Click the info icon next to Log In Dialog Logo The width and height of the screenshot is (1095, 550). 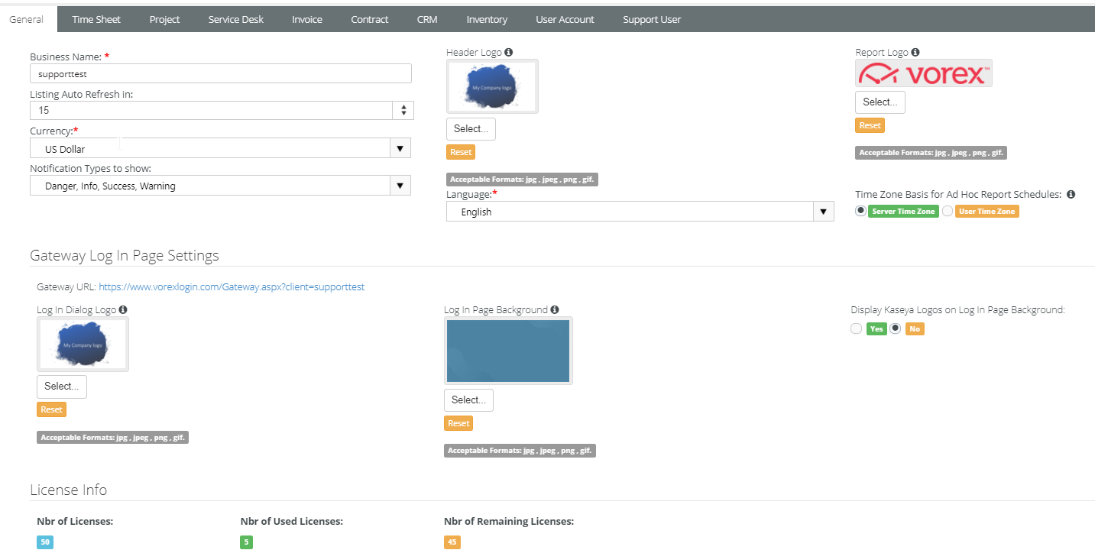[123, 310]
